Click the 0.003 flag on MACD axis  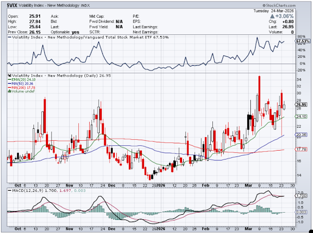(301, 212)
